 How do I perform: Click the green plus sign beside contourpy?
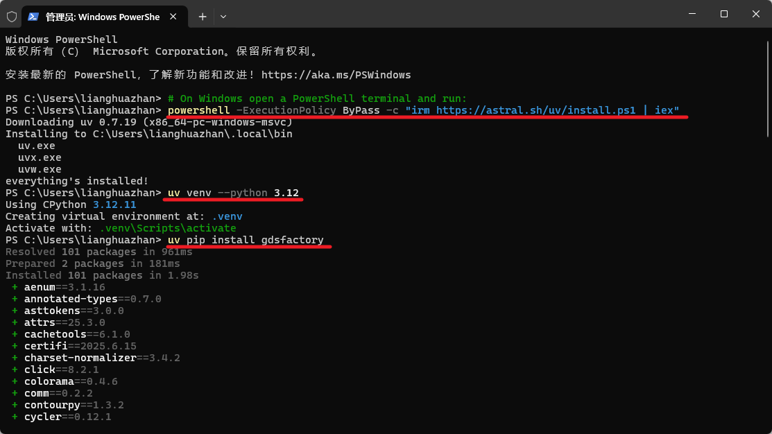point(14,405)
